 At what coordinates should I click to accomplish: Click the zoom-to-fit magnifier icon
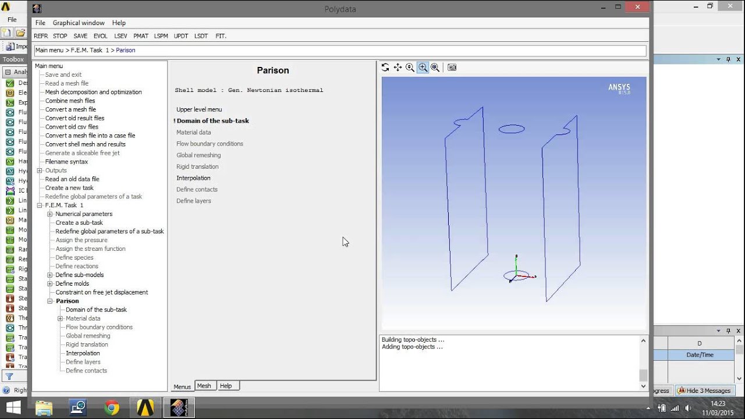click(x=435, y=68)
